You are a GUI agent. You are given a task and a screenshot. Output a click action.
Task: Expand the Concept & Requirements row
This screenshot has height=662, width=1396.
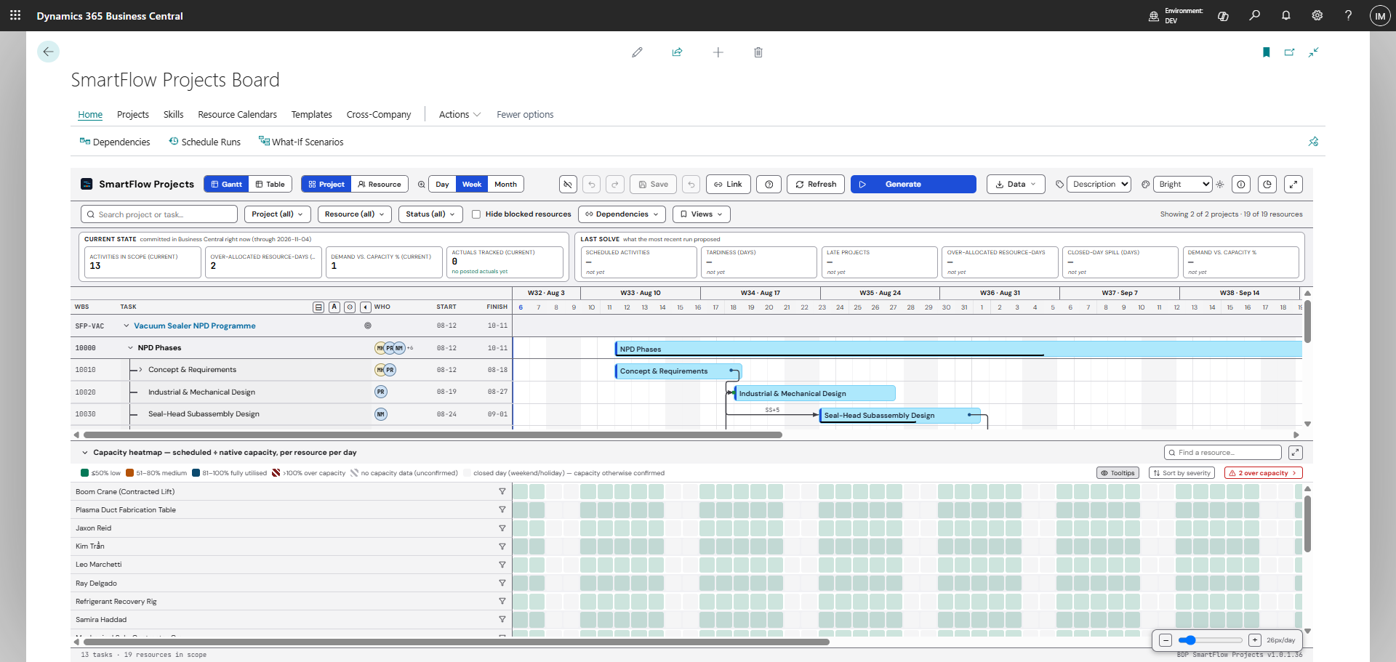coord(140,370)
